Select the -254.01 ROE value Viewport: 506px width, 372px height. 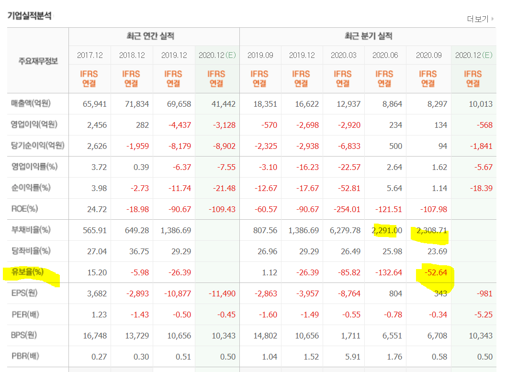point(347,209)
